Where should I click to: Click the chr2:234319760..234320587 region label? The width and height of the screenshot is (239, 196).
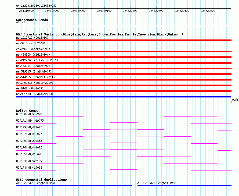tap(36, 6)
